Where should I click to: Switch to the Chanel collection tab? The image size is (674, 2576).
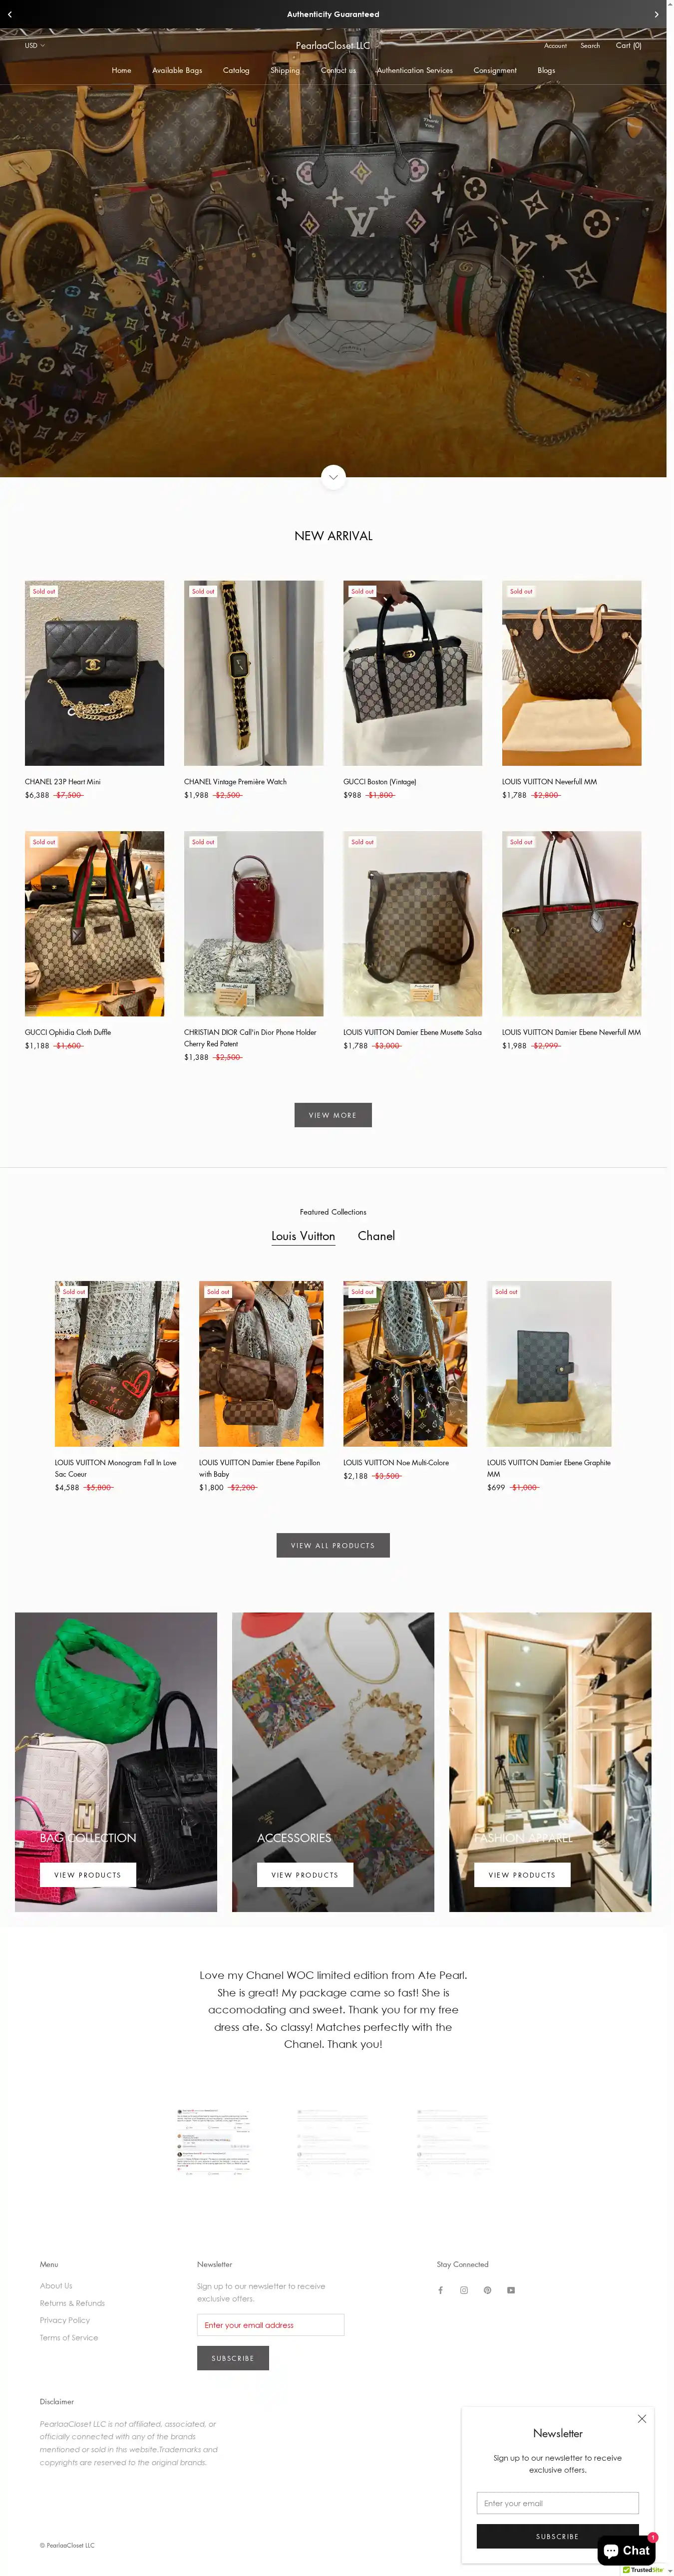pyautogui.click(x=376, y=1236)
